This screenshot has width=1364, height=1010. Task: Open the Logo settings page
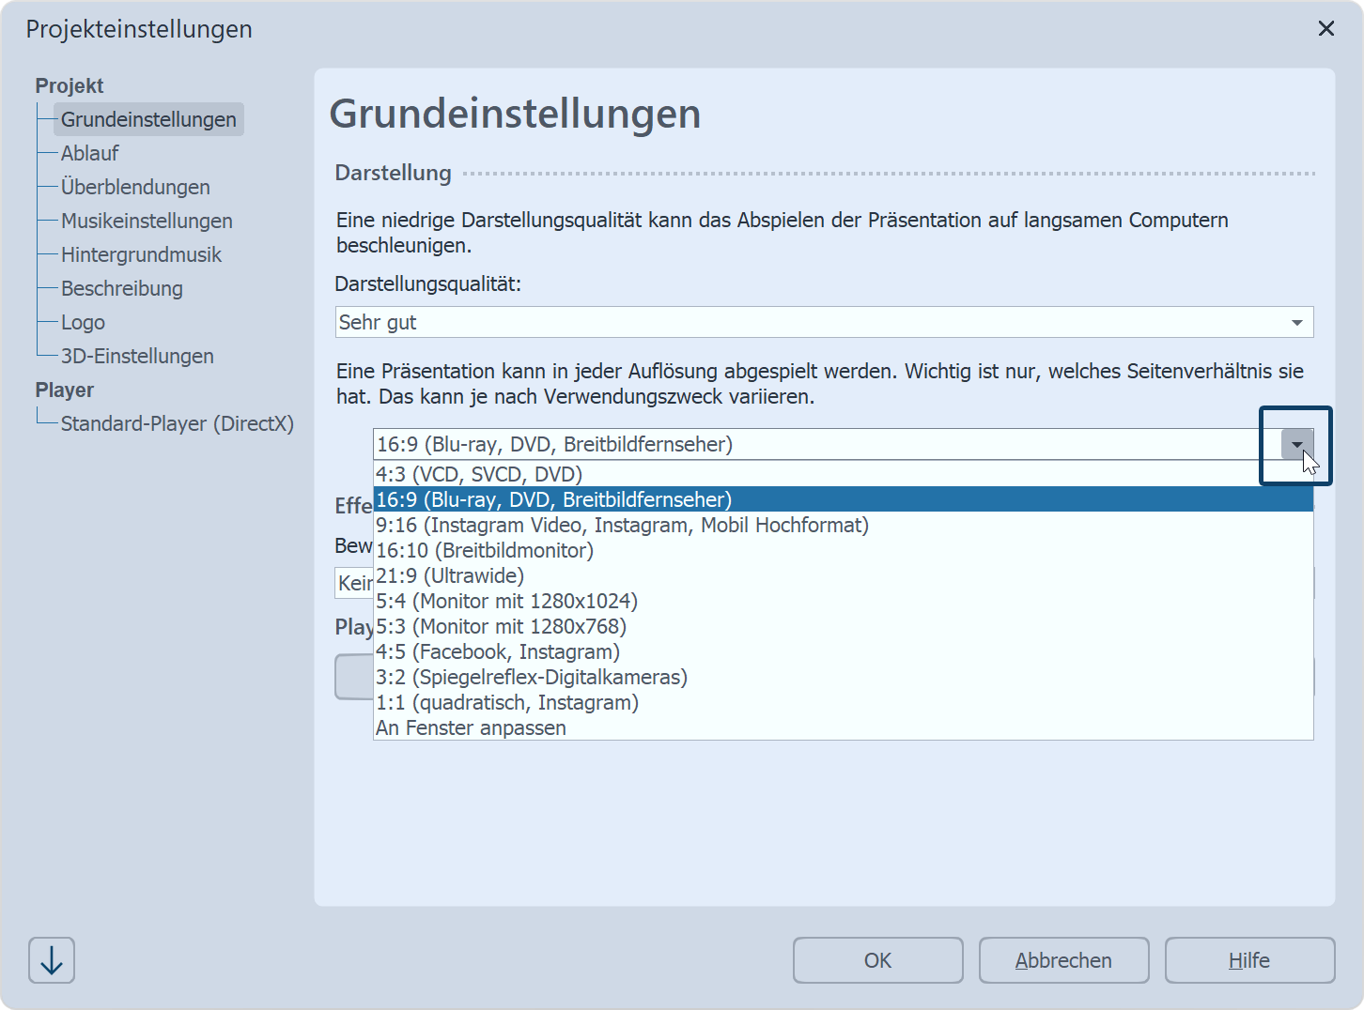pos(81,322)
